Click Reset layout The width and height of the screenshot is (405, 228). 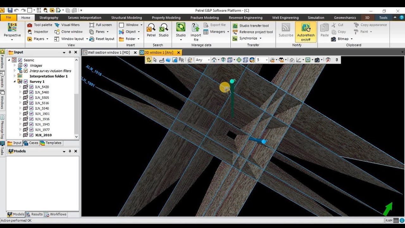click(102, 39)
